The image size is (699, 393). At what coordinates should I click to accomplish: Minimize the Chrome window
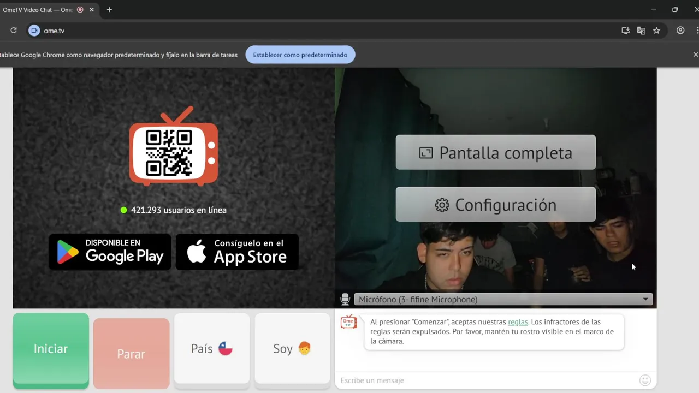tap(653, 9)
